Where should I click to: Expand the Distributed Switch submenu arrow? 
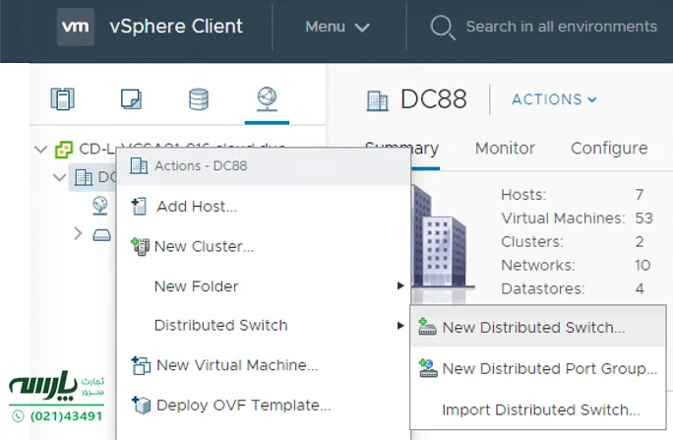400,326
